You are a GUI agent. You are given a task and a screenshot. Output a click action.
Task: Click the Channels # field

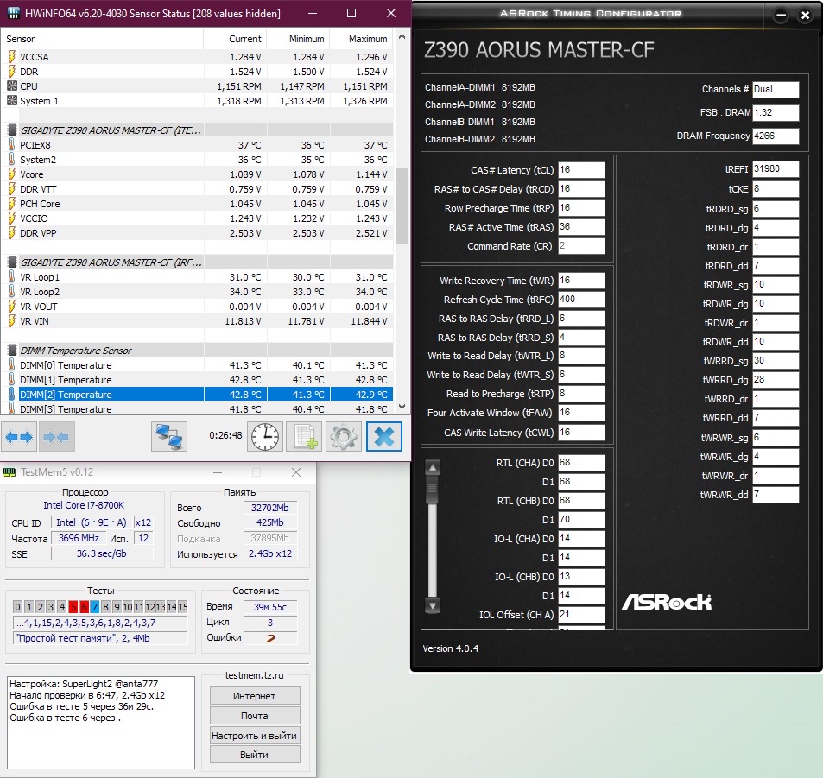pos(776,89)
